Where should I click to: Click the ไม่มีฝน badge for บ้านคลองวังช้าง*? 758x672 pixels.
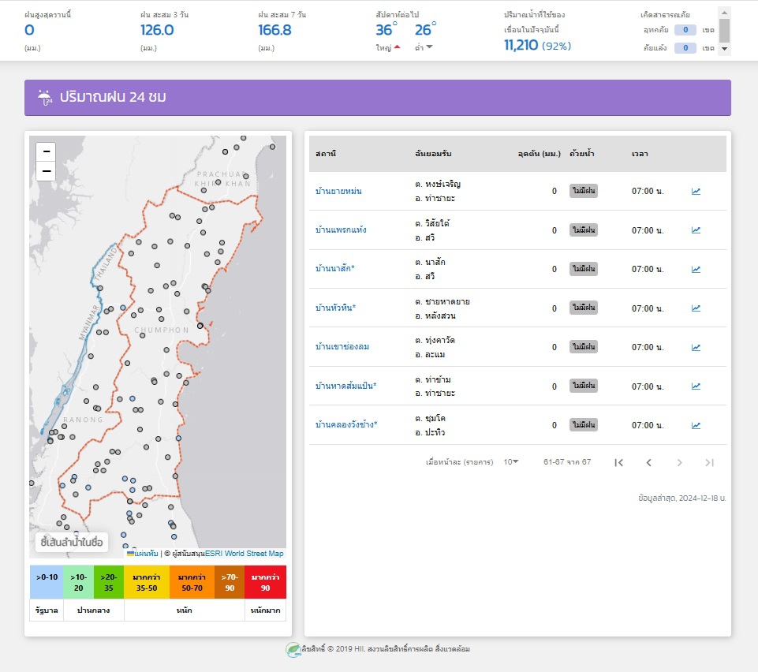584,425
